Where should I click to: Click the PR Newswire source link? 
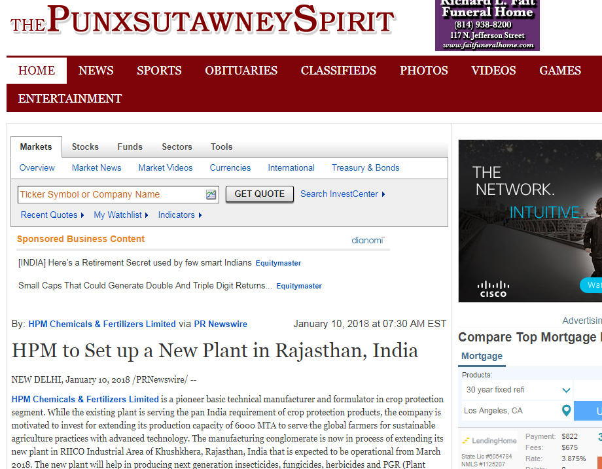point(221,324)
